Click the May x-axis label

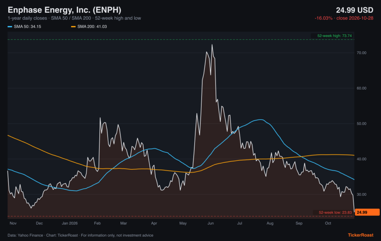pos(183,223)
